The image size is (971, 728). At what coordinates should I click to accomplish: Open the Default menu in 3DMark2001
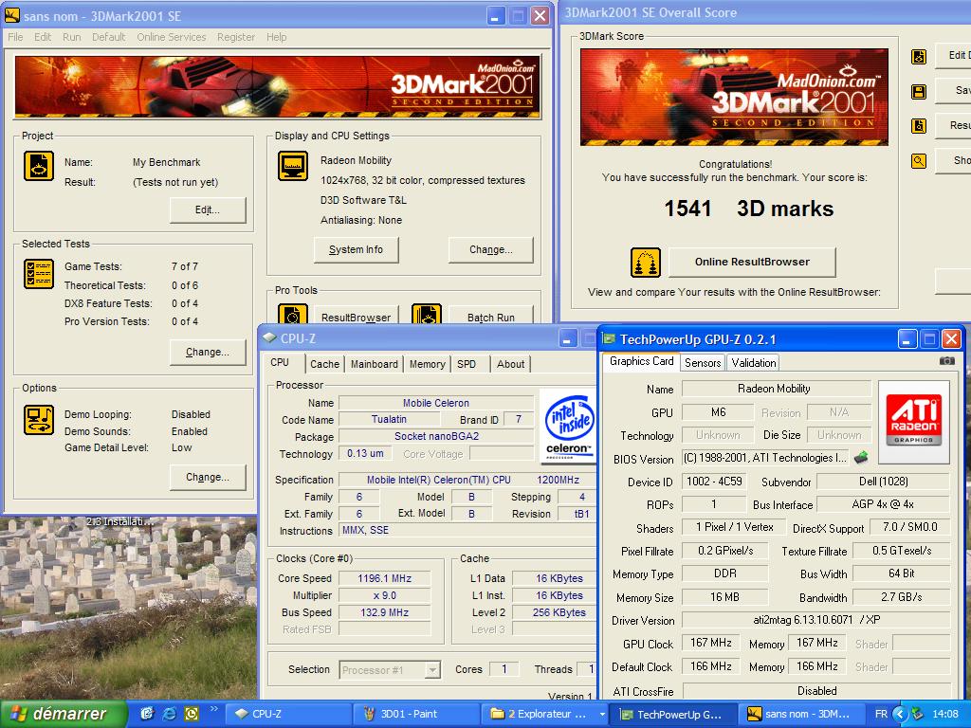click(109, 37)
